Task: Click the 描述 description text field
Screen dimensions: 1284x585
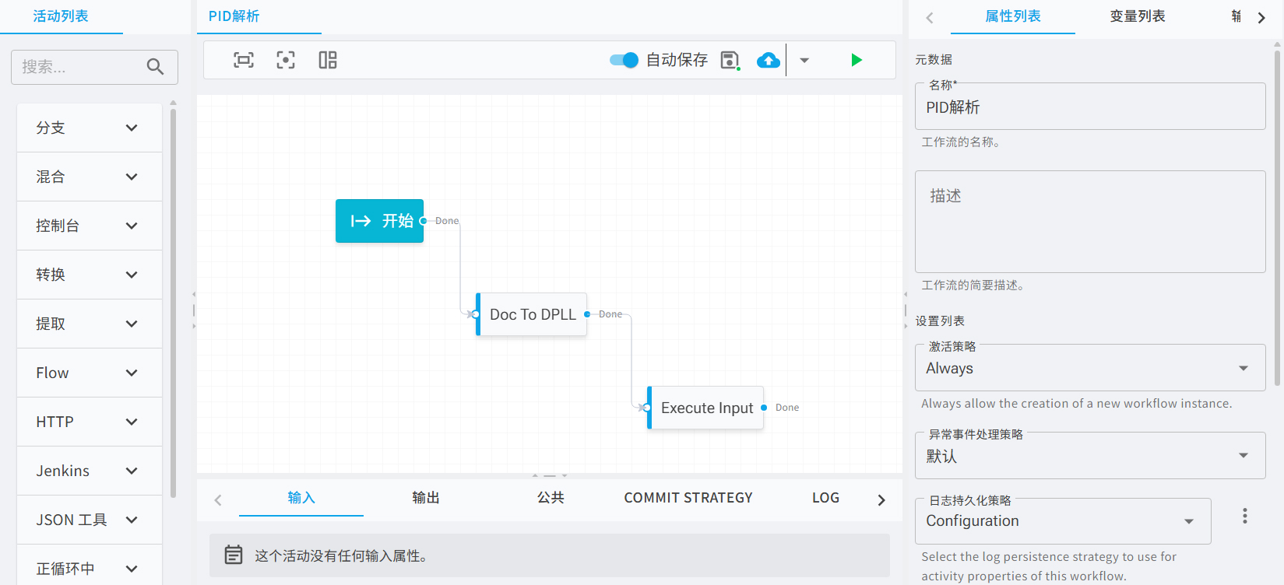Action: [x=1089, y=222]
